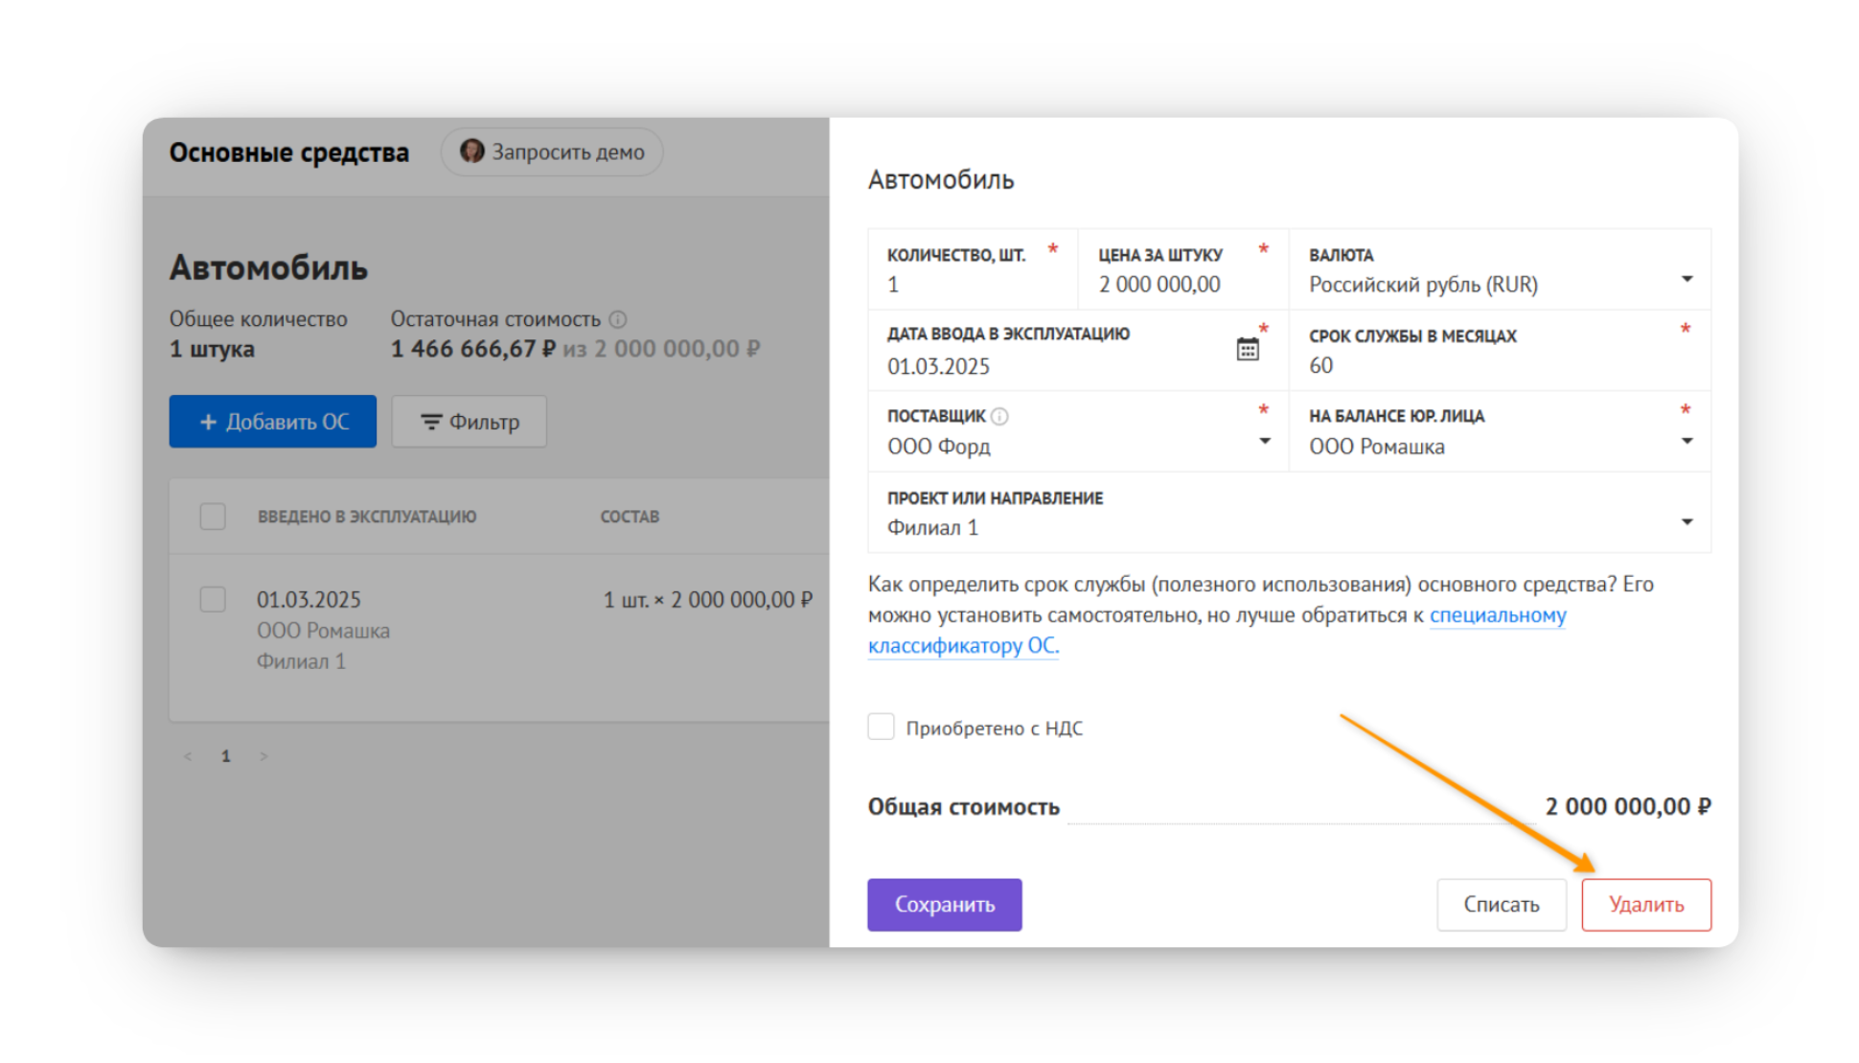
Task: Select page 1 in the pagination
Action: (x=225, y=756)
